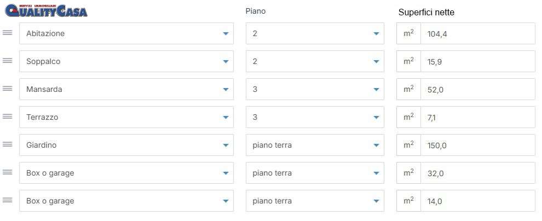
Task: Click the 15,9 Soppalco surface field
Action: pyautogui.click(x=478, y=61)
